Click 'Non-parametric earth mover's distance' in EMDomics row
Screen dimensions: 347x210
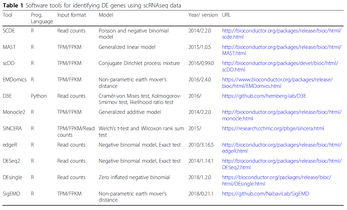tap(133, 83)
